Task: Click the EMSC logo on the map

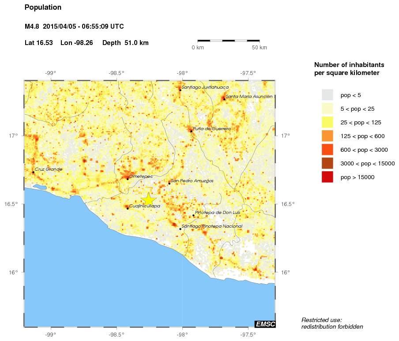Action: 265,324
